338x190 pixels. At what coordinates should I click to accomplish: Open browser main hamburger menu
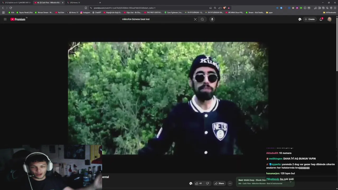click(335, 8)
